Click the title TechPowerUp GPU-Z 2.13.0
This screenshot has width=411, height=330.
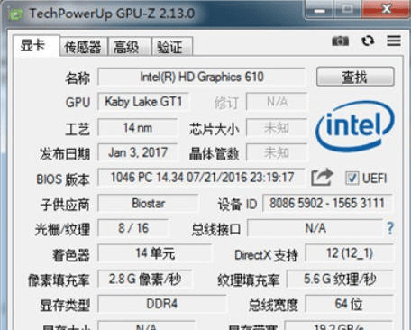click(x=112, y=14)
